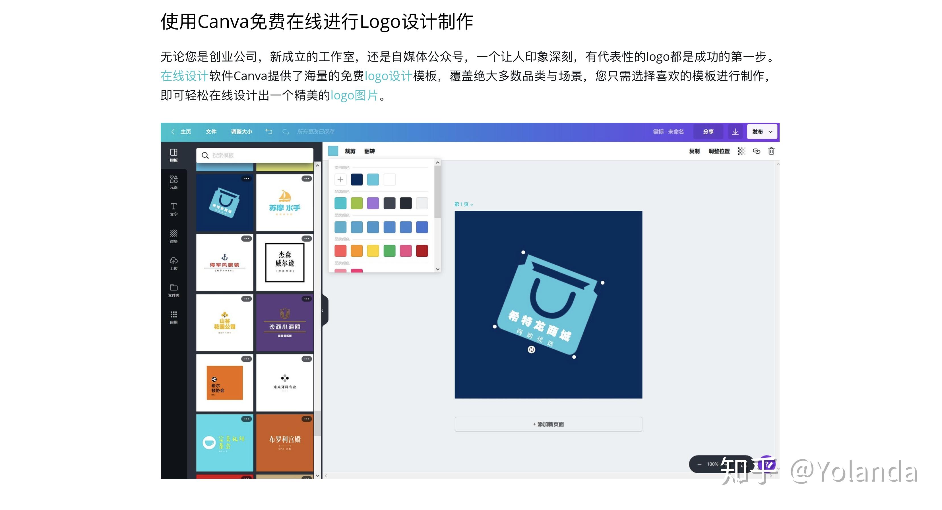Click the redo arrow icon

286,131
